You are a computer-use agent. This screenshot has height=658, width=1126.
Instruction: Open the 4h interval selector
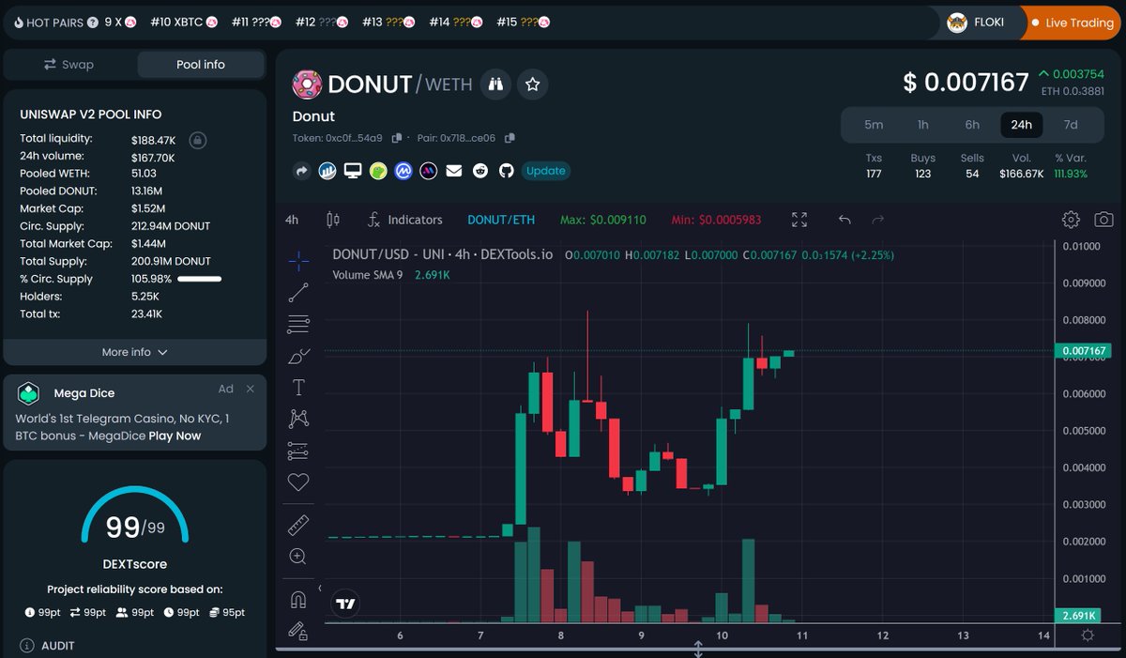click(x=292, y=220)
